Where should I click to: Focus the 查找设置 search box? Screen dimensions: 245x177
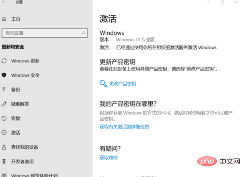44,33
